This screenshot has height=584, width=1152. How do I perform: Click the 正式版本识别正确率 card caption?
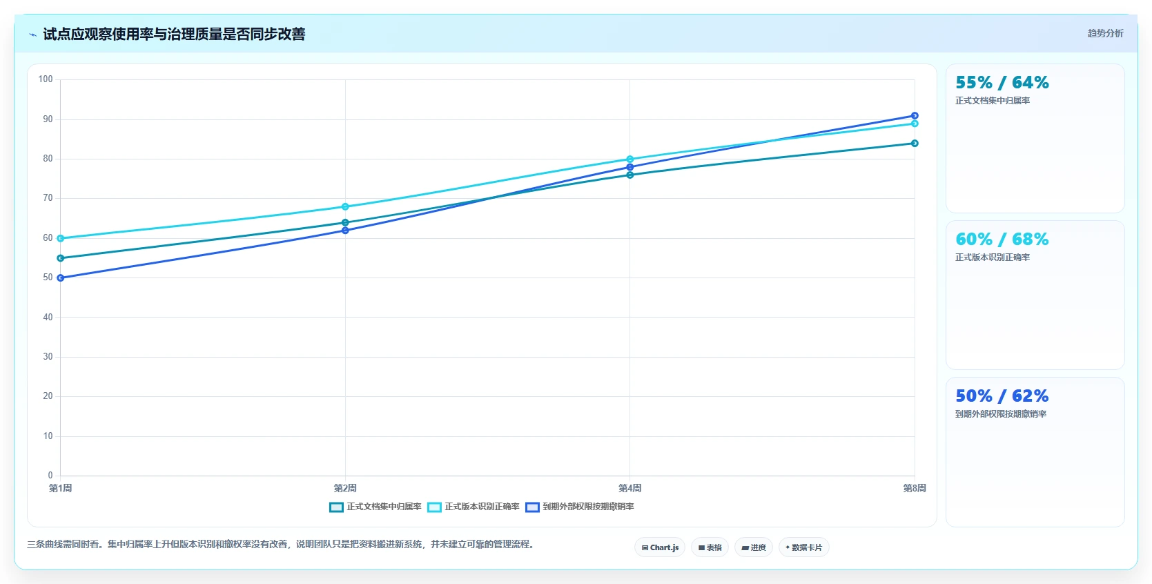[993, 257]
